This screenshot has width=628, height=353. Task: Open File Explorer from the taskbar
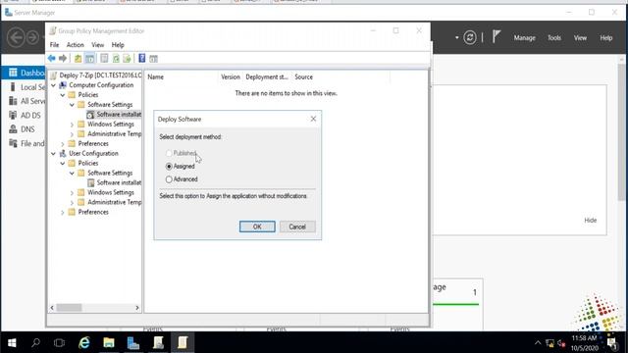(x=109, y=342)
